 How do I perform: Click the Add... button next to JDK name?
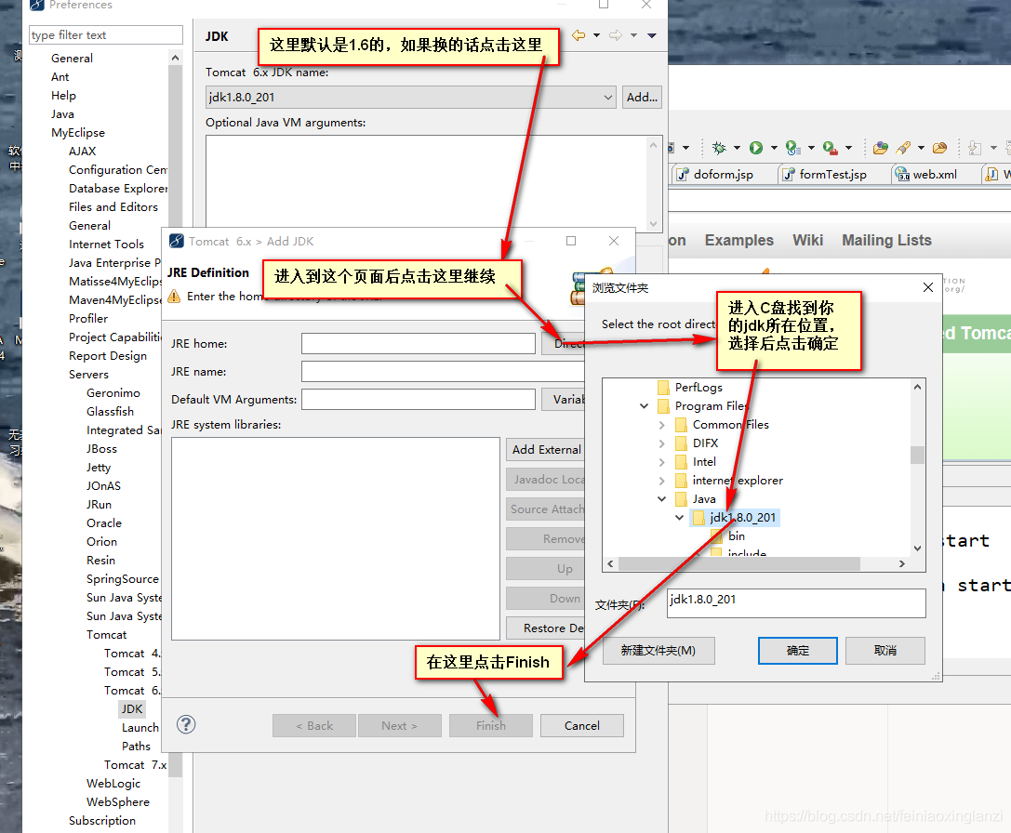point(642,96)
